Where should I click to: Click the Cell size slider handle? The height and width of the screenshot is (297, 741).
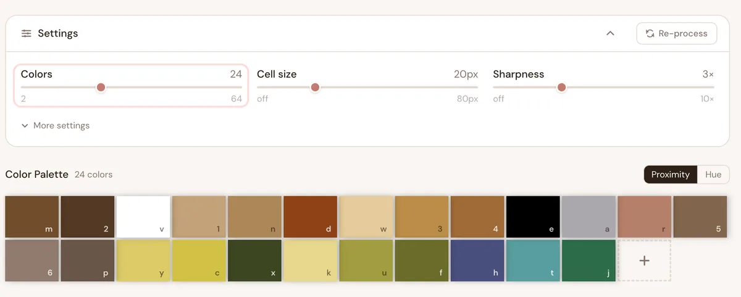pos(315,87)
